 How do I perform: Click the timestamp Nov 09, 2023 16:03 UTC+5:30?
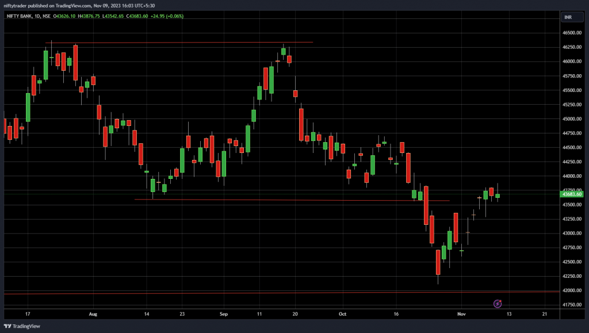(x=124, y=6)
